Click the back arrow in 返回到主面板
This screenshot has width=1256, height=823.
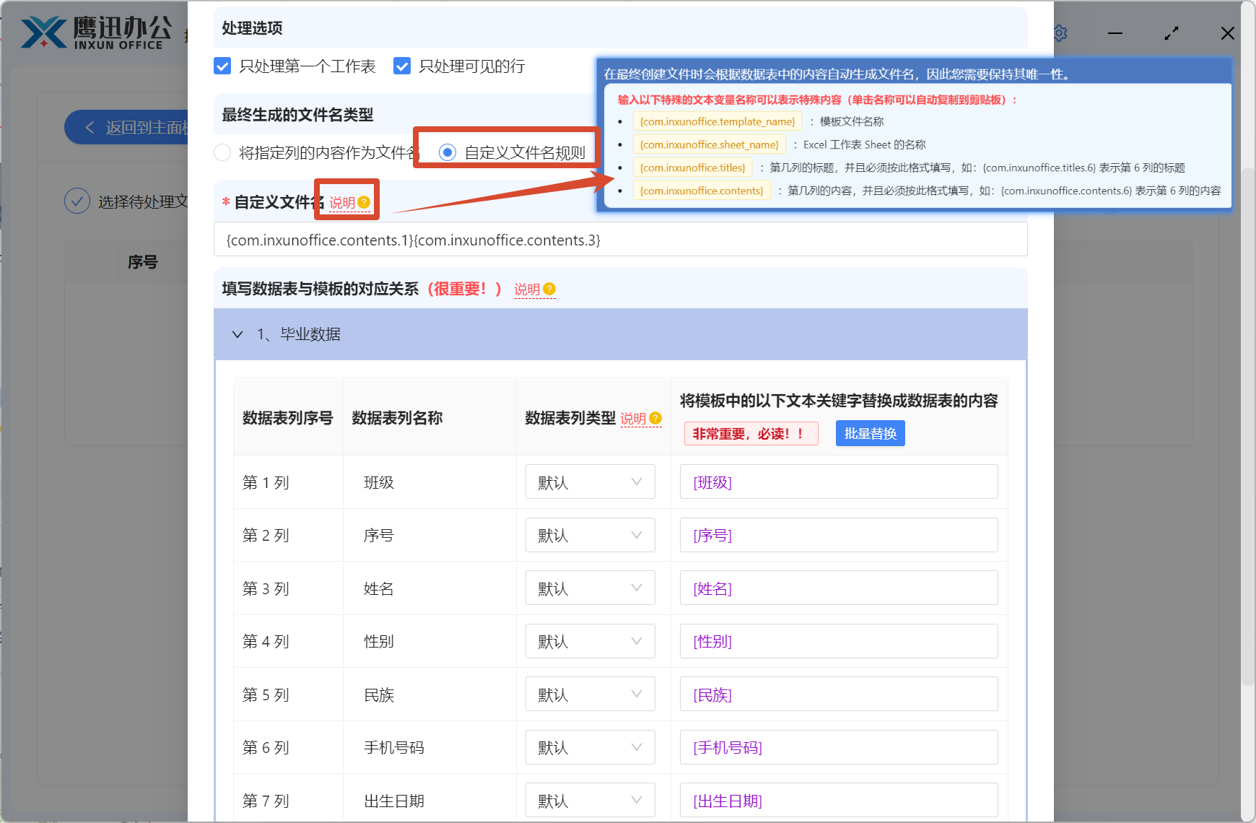[x=90, y=127]
